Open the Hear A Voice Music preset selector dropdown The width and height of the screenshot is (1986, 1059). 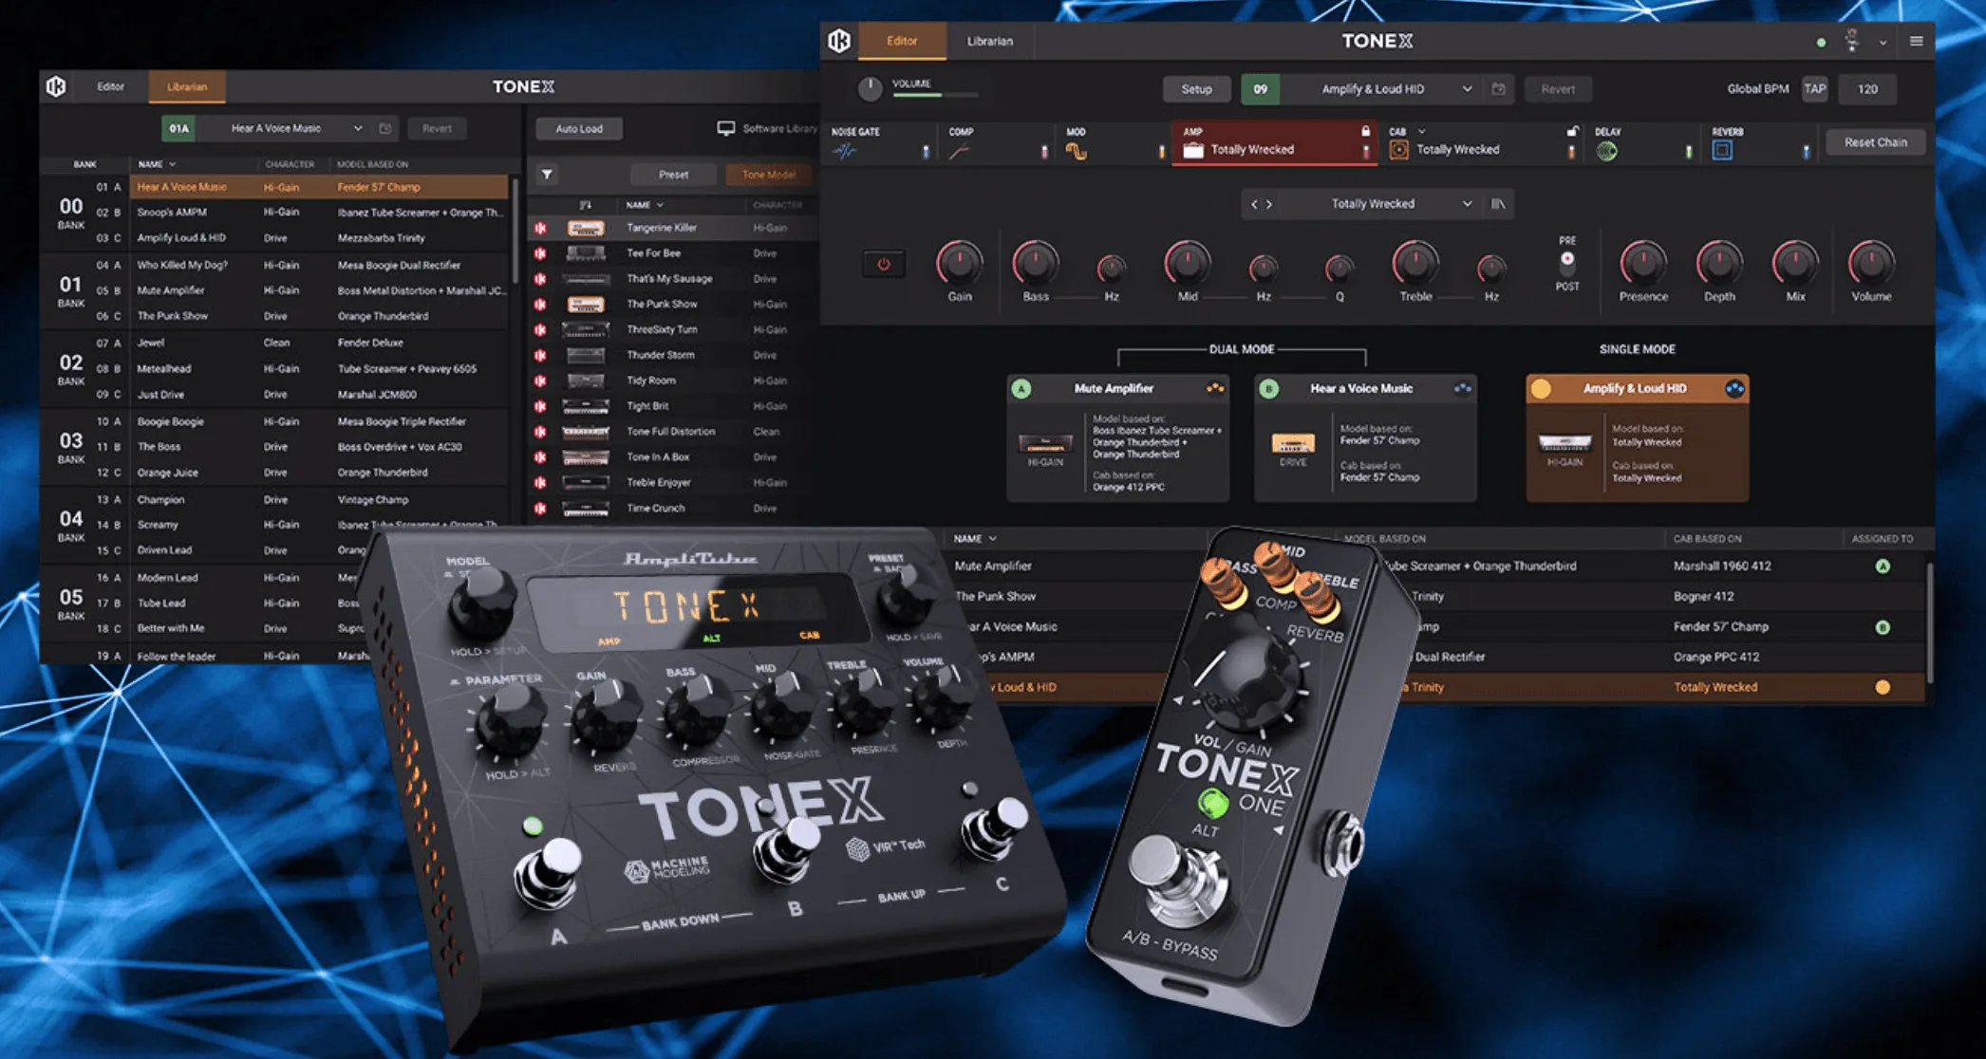pyautogui.click(x=359, y=127)
